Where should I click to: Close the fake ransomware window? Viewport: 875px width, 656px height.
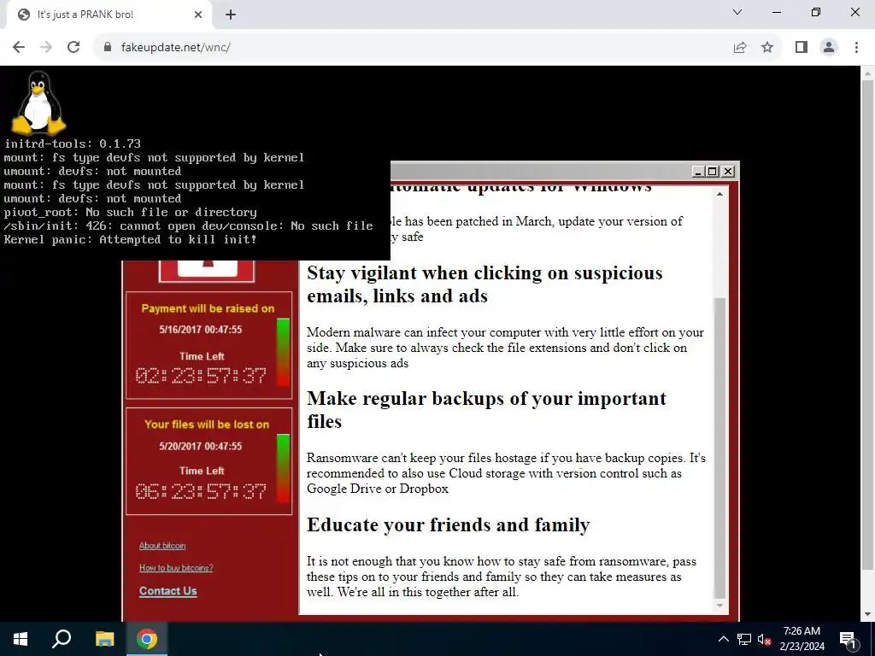(728, 172)
